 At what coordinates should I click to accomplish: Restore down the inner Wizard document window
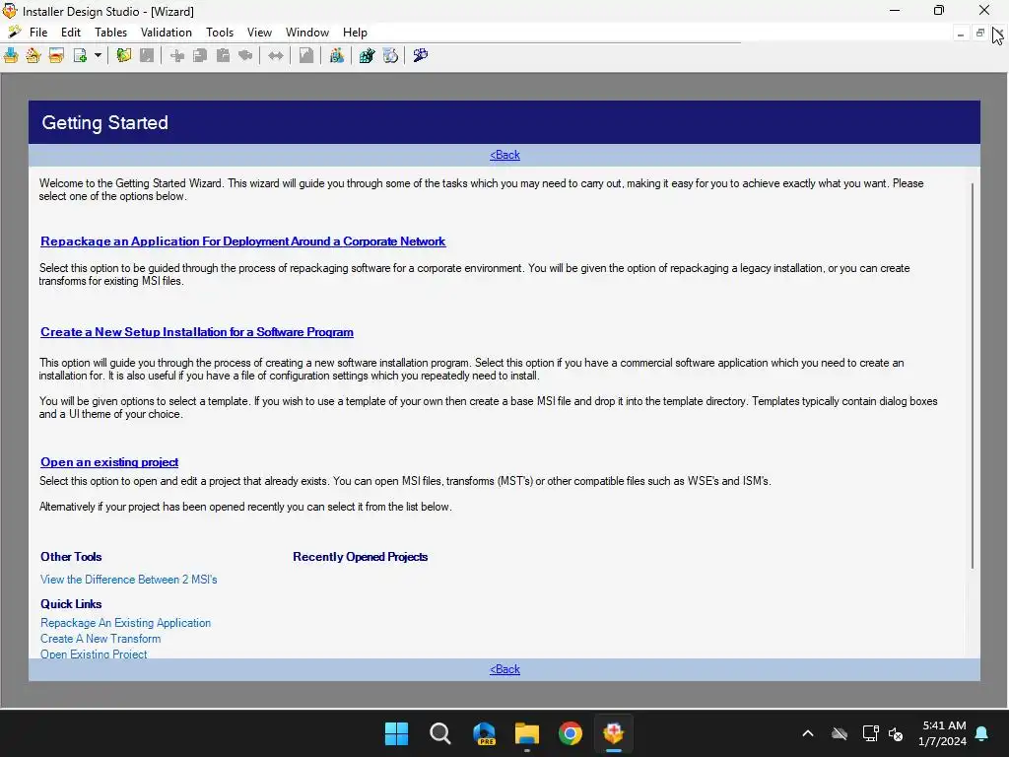980,33
